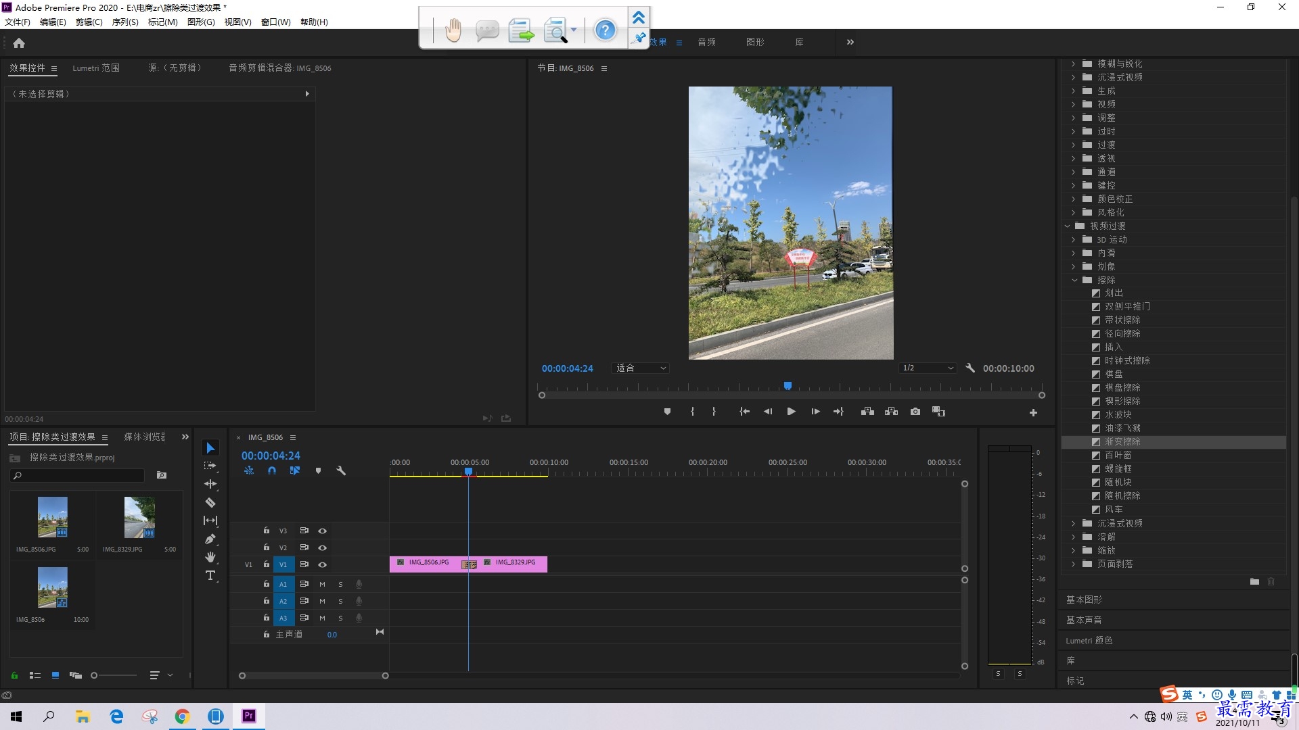Viewport: 1299px width, 730px height.
Task: Expand the 3D 运动 folder
Action: click(x=1074, y=239)
